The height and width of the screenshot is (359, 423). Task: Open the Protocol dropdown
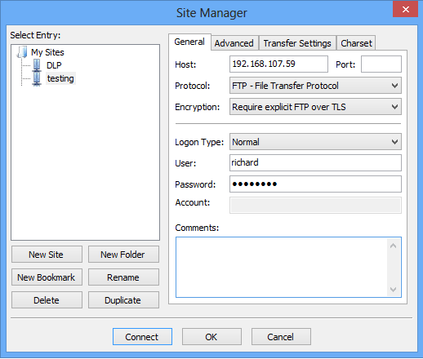coord(315,86)
